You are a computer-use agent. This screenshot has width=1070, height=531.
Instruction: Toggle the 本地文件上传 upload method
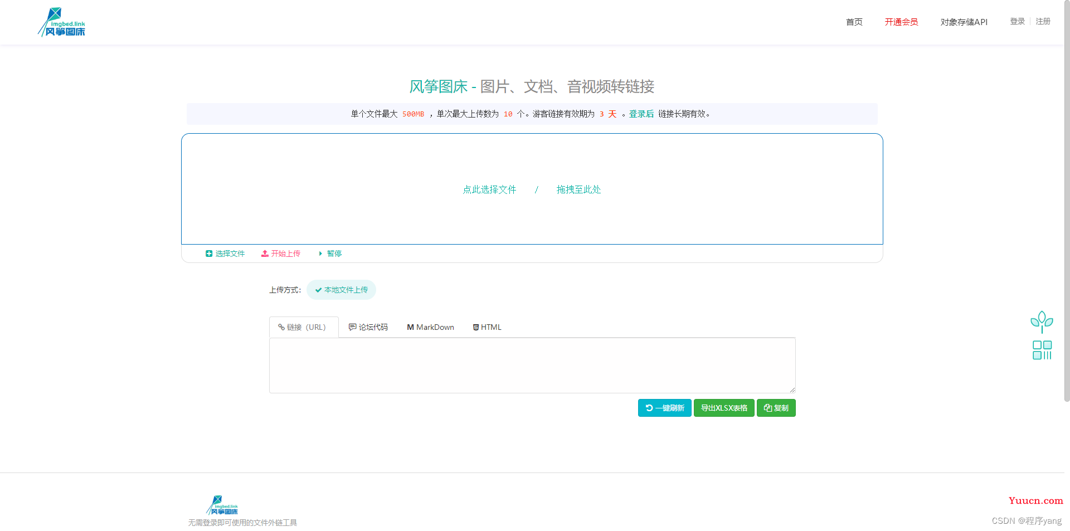[341, 290]
